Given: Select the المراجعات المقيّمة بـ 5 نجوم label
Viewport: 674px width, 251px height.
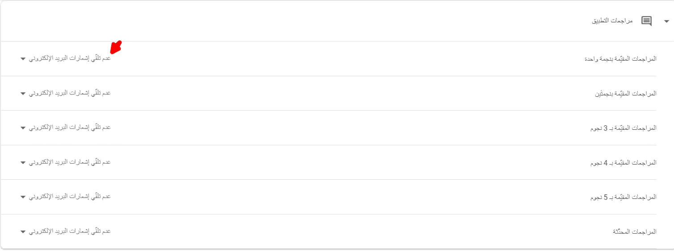Looking at the screenshot, I should coord(623,197).
